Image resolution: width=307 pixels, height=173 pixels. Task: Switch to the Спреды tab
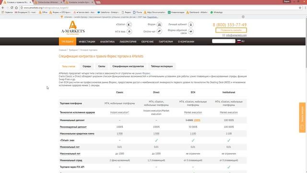click(87, 66)
